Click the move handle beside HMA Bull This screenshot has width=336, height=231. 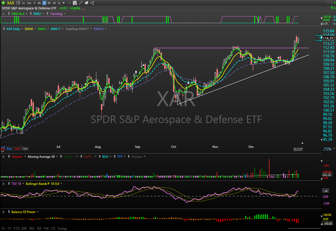click(9, 14)
